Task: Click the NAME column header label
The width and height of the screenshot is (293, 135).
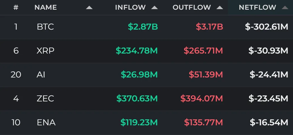Action: pyautogui.click(x=45, y=7)
